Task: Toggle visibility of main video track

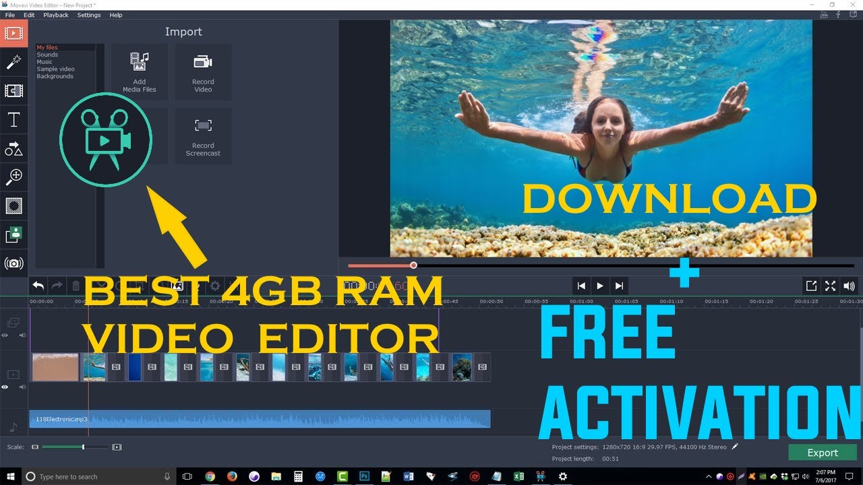Action: 5,387
